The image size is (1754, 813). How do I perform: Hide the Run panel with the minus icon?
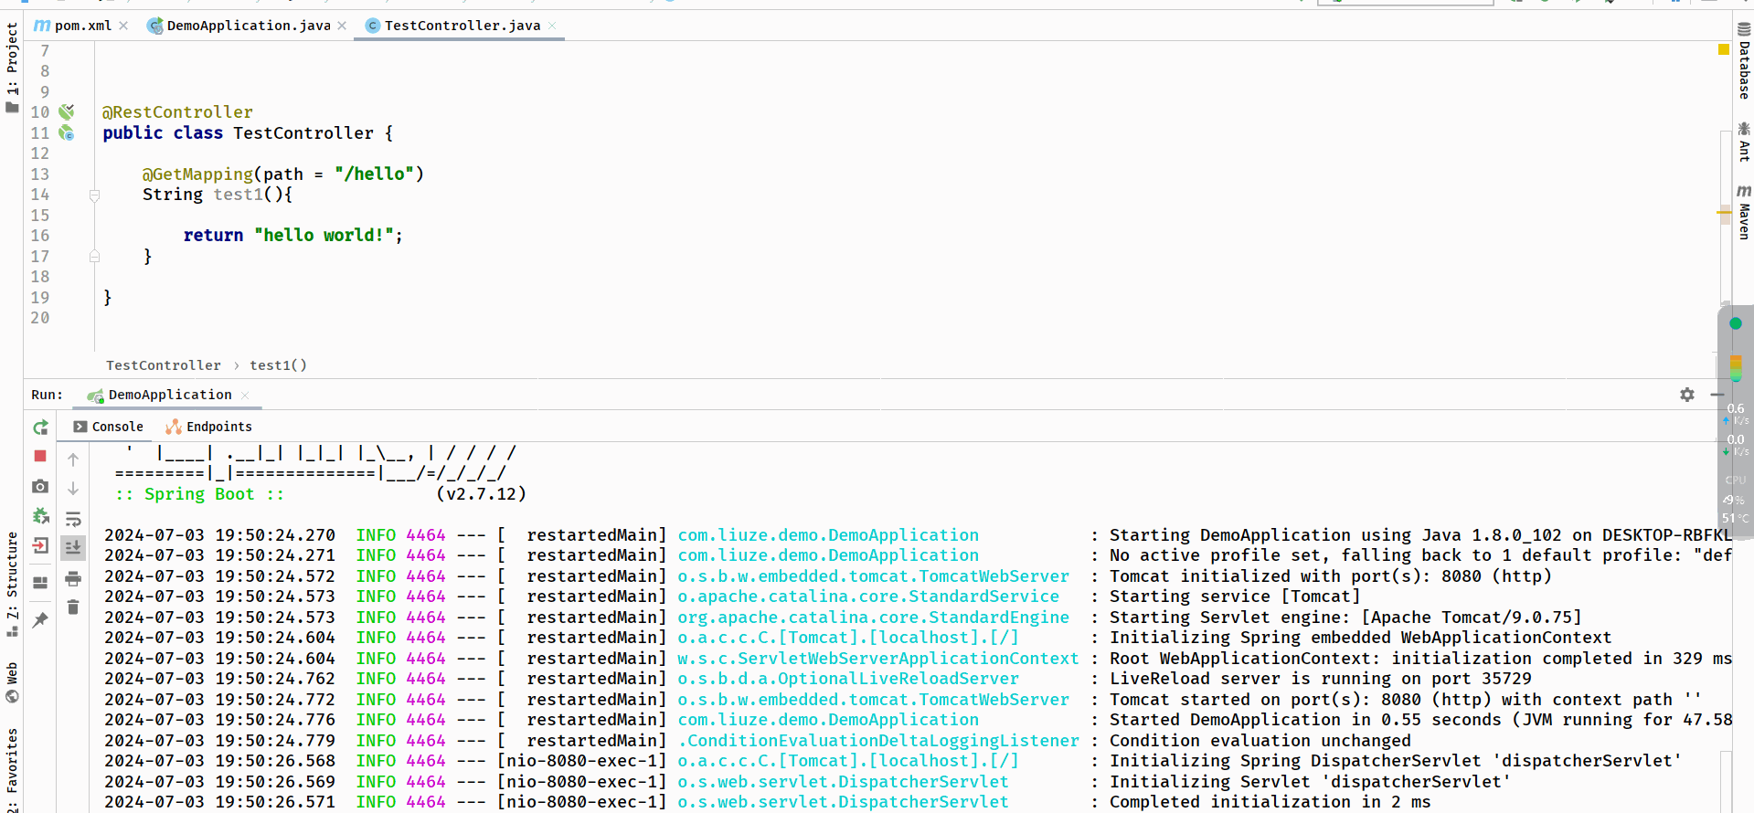coord(1717,395)
